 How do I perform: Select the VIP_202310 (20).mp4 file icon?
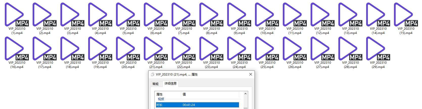[128, 49]
